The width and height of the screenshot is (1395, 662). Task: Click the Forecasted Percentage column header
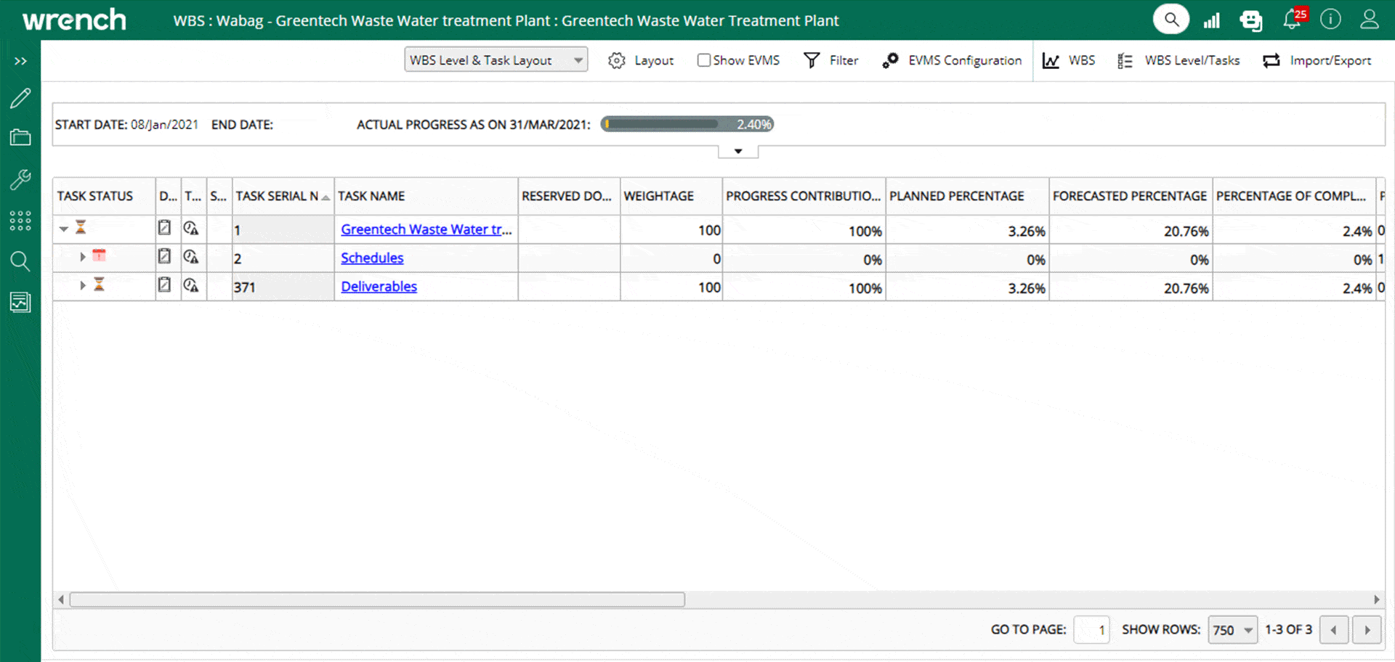tap(1131, 196)
